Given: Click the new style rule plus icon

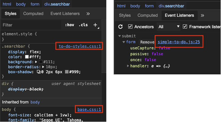Looking at the screenshot, I should point(95,25).
